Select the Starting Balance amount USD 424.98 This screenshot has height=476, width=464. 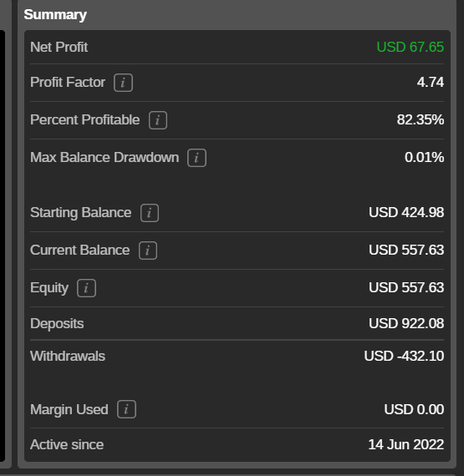point(406,212)
